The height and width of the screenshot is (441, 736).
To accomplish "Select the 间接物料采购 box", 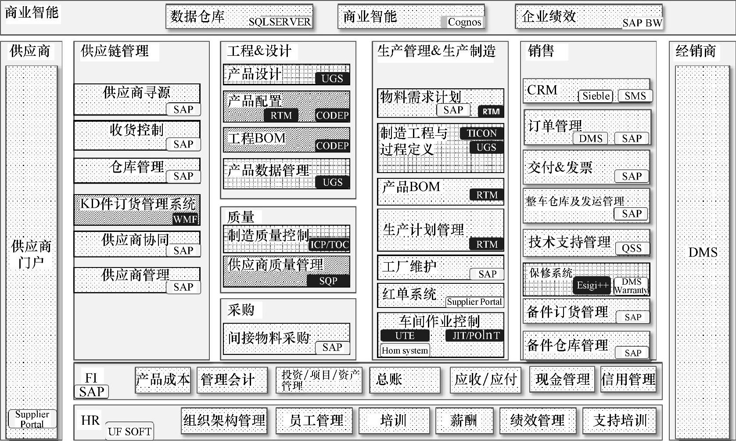I will point(287,339).
